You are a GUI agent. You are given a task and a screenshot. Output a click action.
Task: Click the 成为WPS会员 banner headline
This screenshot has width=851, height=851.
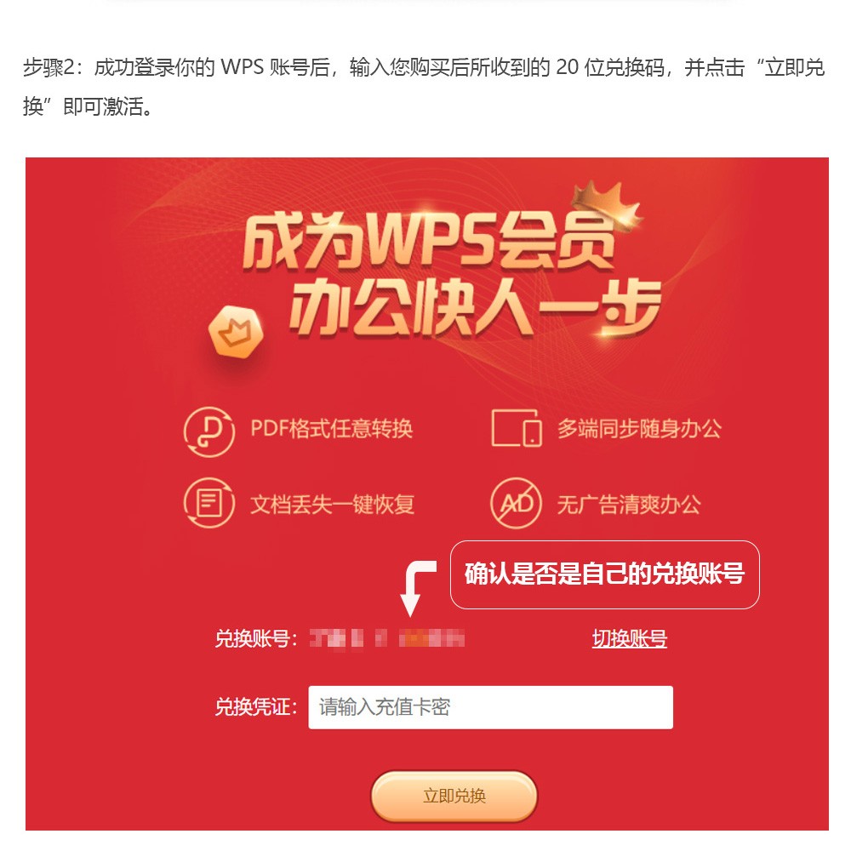(429, 241)
